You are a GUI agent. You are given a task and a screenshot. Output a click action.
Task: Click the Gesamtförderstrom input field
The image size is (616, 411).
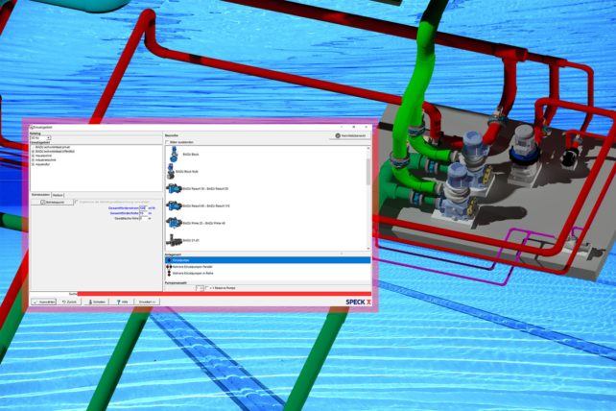tap(143, 207)
